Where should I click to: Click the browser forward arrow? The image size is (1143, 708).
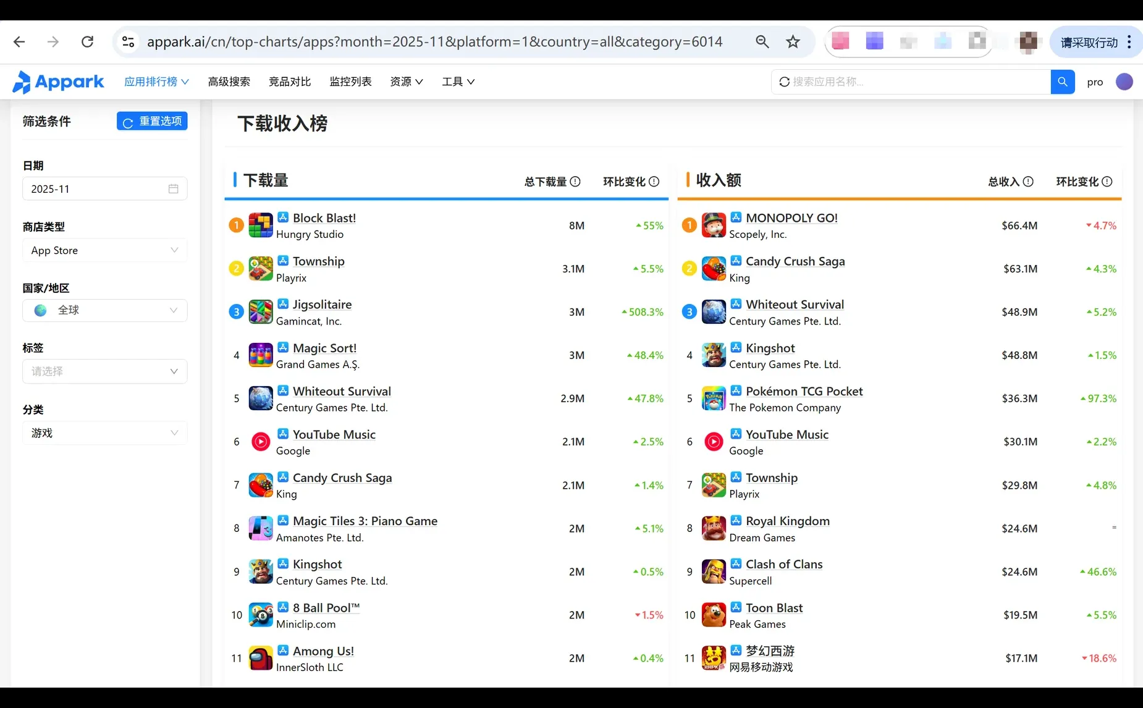pos(53,41)
